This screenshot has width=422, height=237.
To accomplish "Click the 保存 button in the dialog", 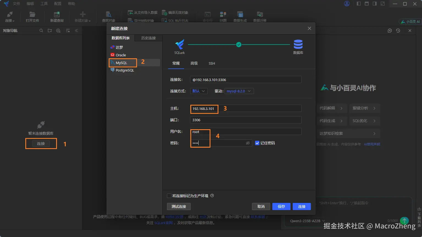I will 281,206.
